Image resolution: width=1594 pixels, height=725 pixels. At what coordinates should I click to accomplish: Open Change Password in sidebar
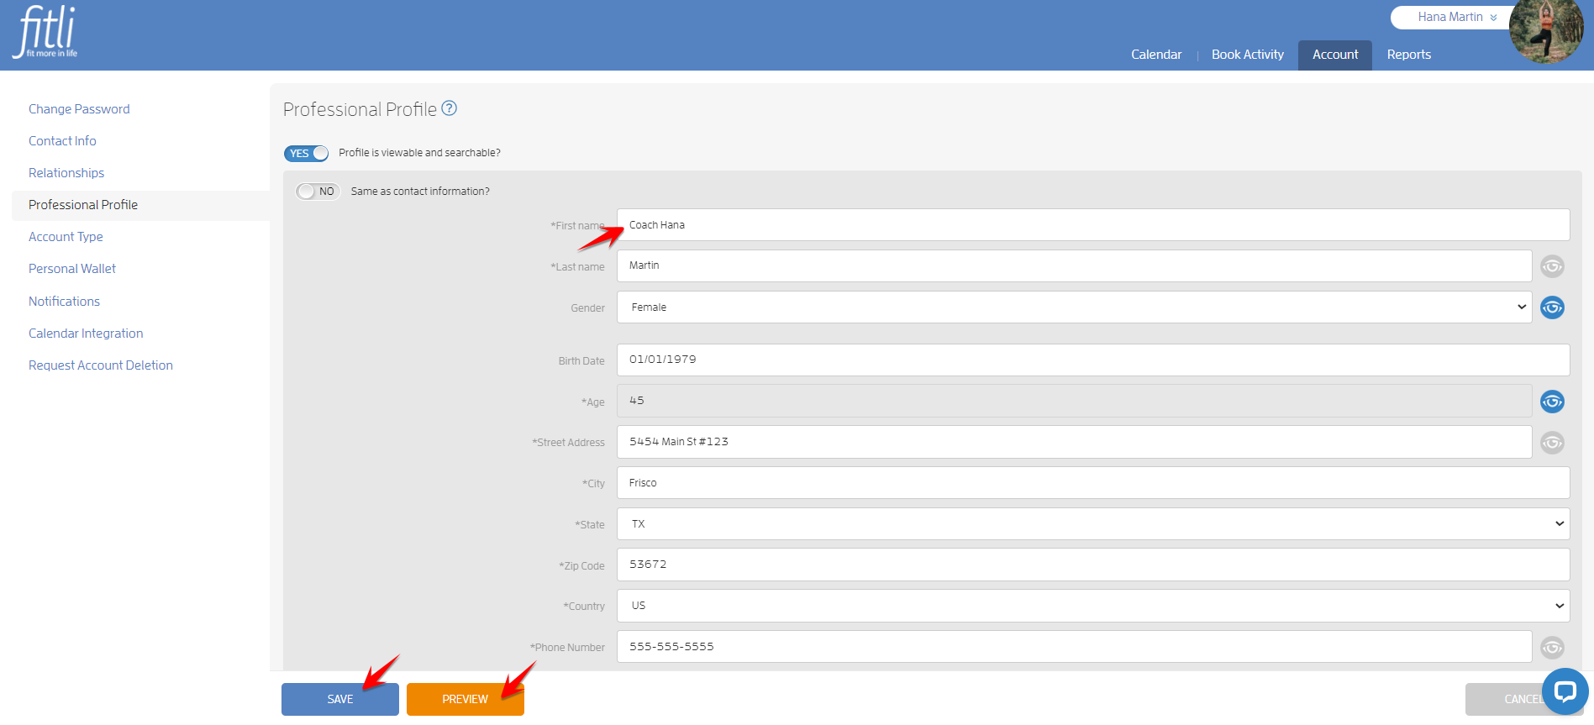[x=79, y=109]
